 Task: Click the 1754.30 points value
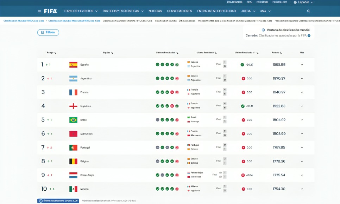(279, 189)
